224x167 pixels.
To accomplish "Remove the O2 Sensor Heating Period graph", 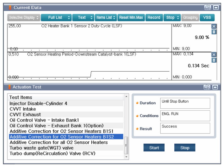I will point(214,55).
